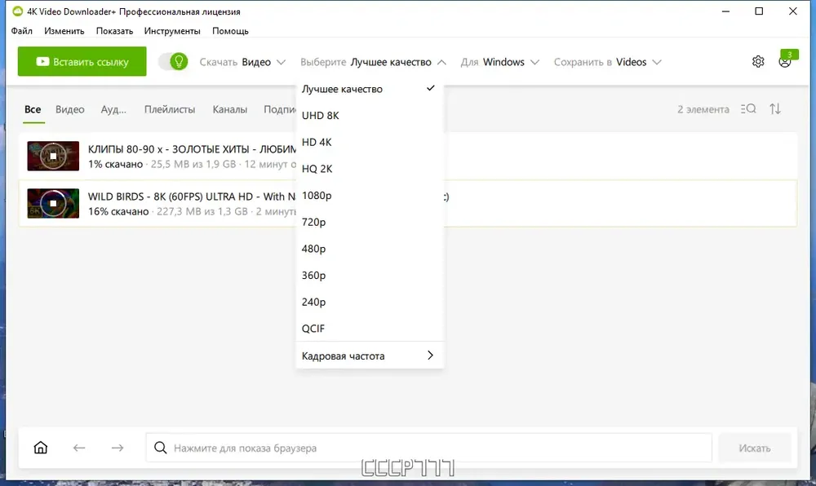Click the Искать button
This screenshot has height=486, width=816.
[755, 448]
